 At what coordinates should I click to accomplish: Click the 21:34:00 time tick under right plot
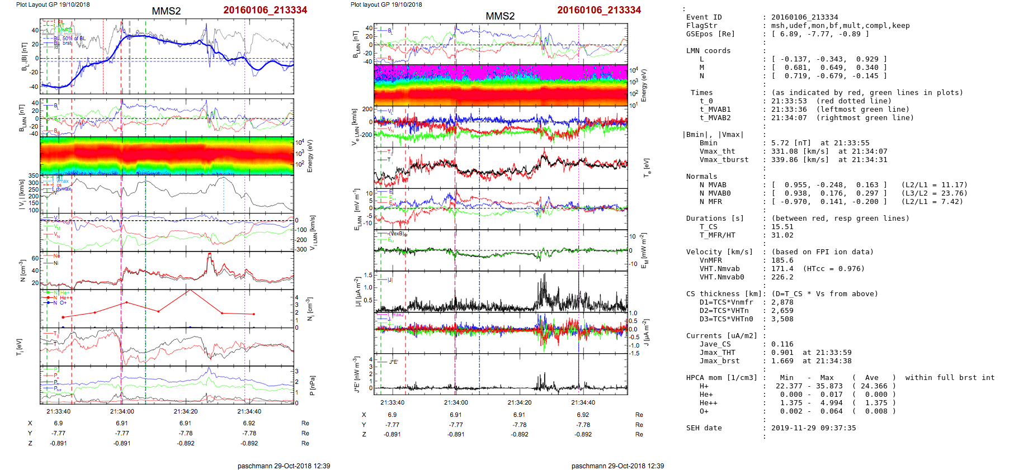tap(456, 403)
